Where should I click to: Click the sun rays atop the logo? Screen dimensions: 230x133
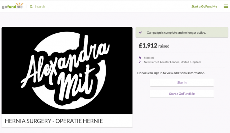pos(20,4)
